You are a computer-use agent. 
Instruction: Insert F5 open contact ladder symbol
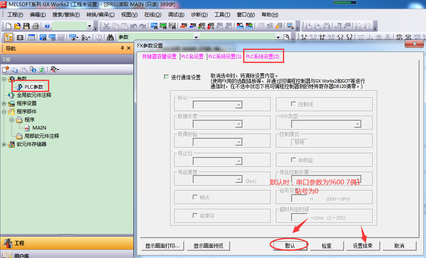point(304,37)
